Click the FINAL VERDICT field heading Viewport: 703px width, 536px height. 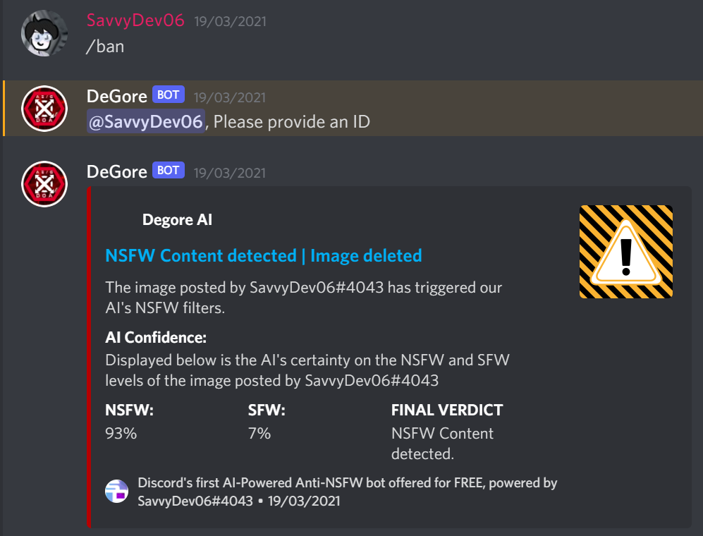[x=447, y=410]
